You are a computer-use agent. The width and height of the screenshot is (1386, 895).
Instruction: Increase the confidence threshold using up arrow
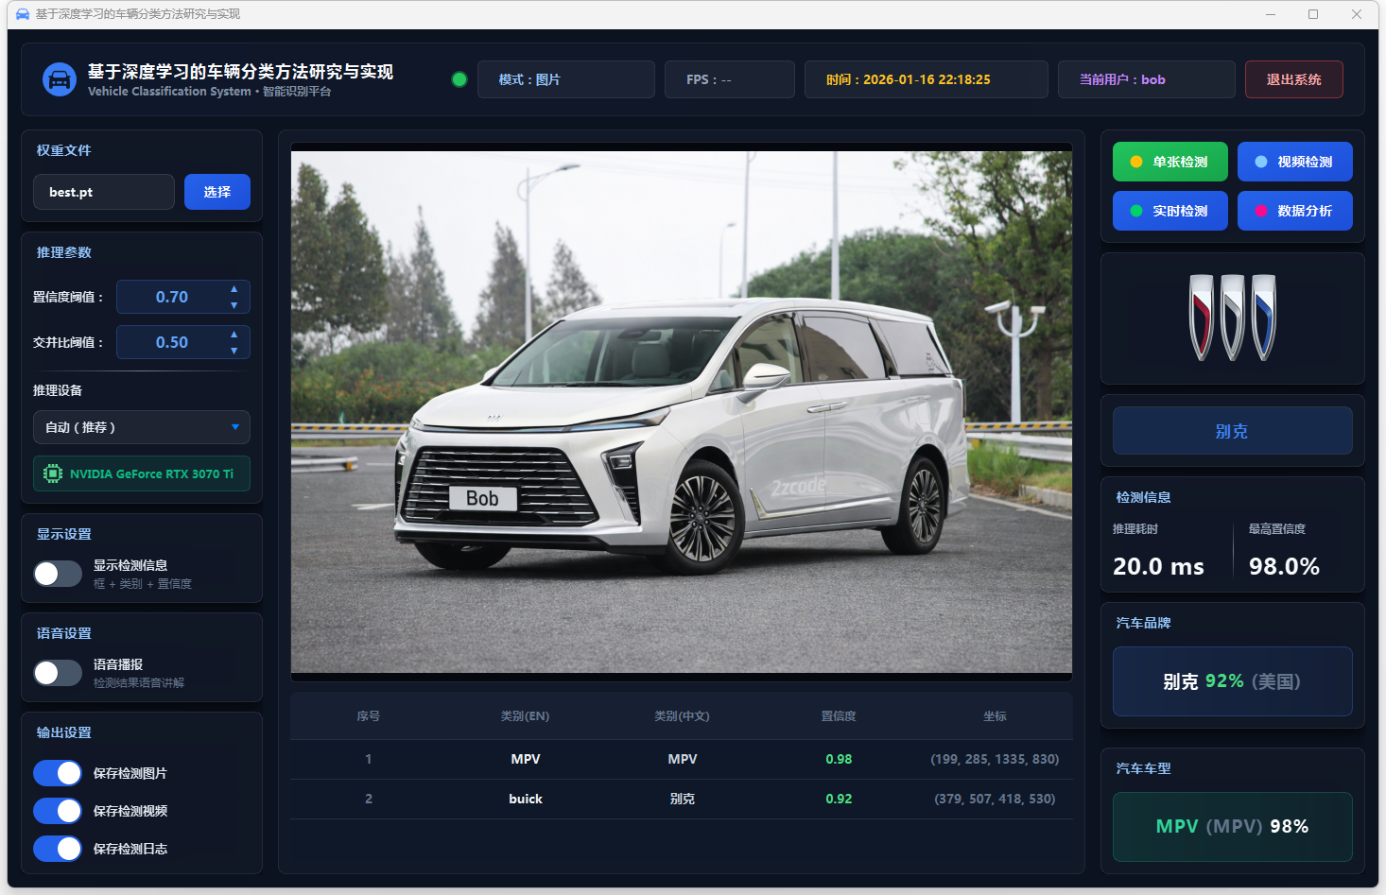[234, 288]
